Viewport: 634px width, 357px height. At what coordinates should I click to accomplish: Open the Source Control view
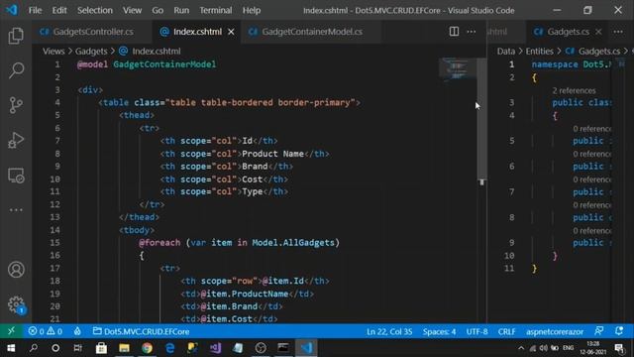click(x=16, y=105)
